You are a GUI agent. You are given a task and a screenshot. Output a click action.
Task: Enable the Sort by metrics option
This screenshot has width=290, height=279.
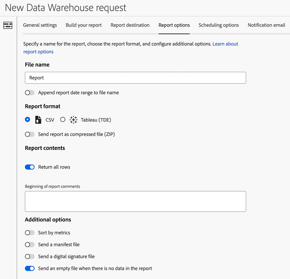29,233
